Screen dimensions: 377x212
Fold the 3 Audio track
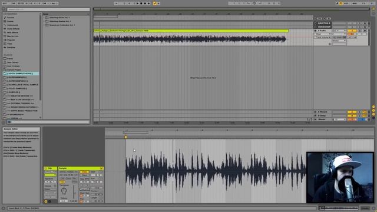tap(316, 31)
